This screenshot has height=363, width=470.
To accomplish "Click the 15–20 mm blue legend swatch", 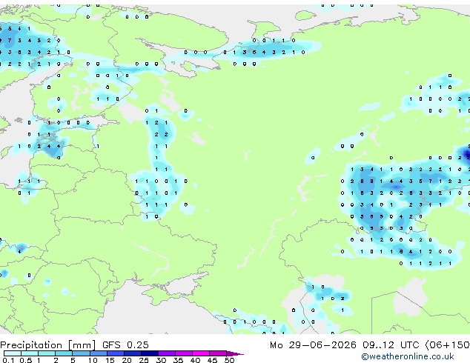I will 115,353.
